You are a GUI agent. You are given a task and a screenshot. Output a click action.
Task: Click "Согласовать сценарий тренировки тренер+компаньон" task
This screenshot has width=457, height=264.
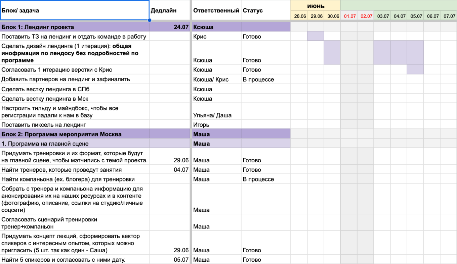pyautogui.click(x=75, y=223)
